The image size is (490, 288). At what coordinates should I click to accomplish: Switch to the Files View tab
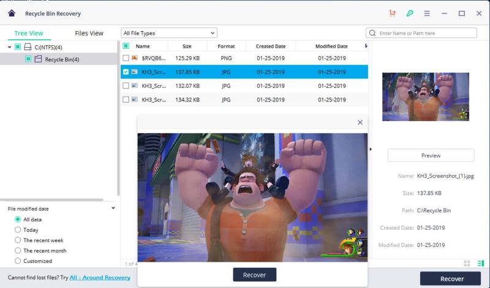89,33
